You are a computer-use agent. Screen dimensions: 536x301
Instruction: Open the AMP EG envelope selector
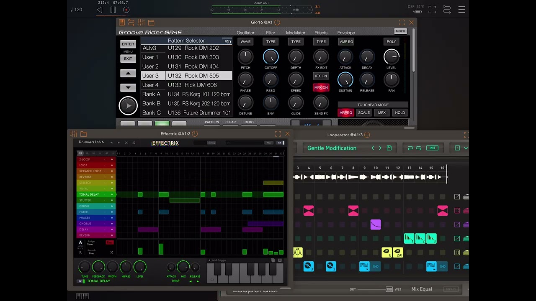pos(346,42)
